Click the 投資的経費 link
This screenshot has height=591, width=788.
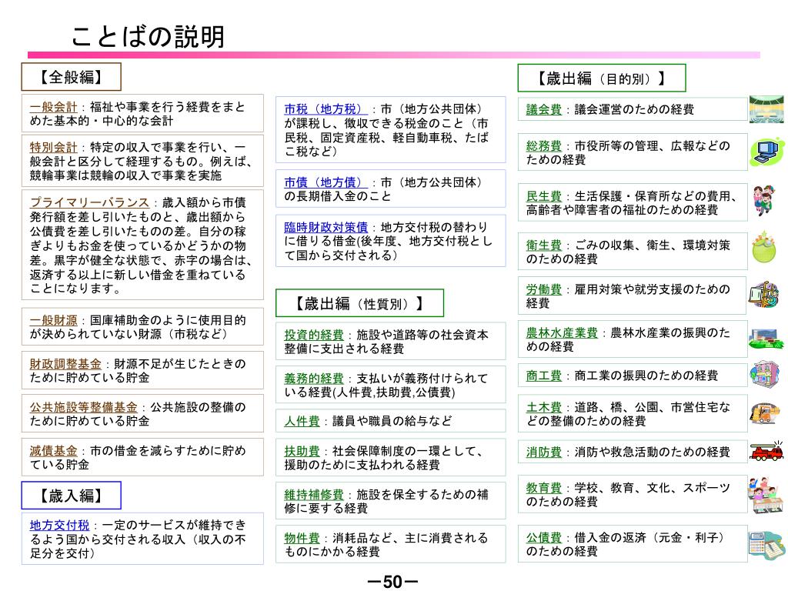pyautogui.click(x=314, y=336)
